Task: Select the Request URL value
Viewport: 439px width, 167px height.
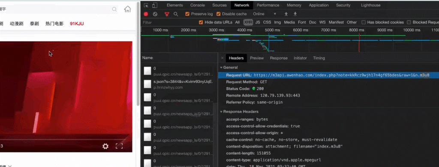Action: 342,75
